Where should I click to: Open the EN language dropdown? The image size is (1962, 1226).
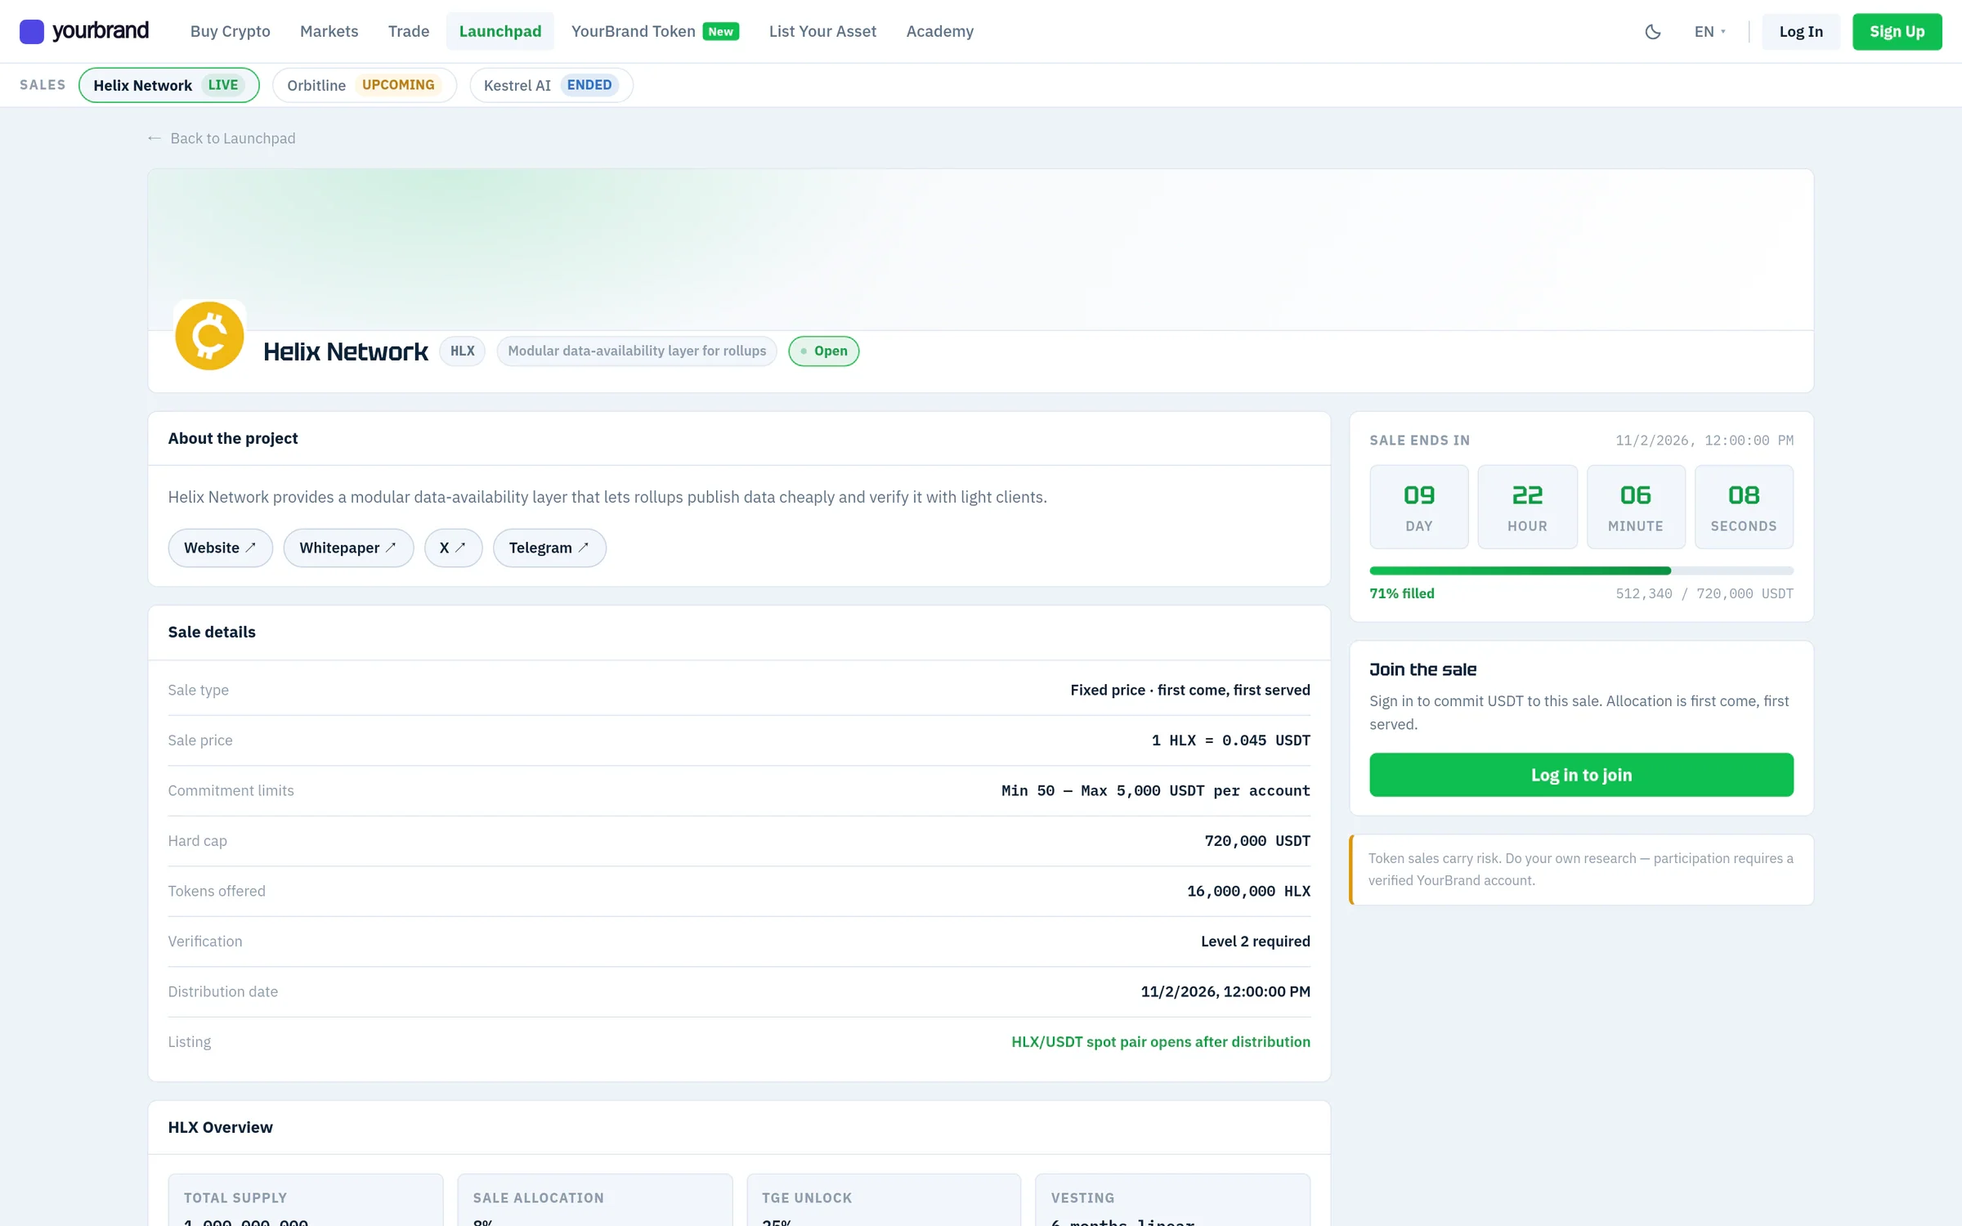pyautogui.click(x=1709, y=32)
